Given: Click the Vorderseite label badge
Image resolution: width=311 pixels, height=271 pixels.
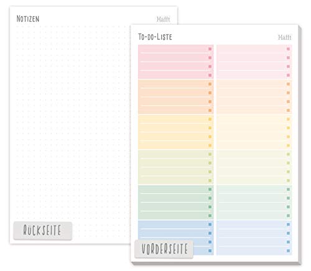Looking at the screenshot, I should click(x=164, y=249).
